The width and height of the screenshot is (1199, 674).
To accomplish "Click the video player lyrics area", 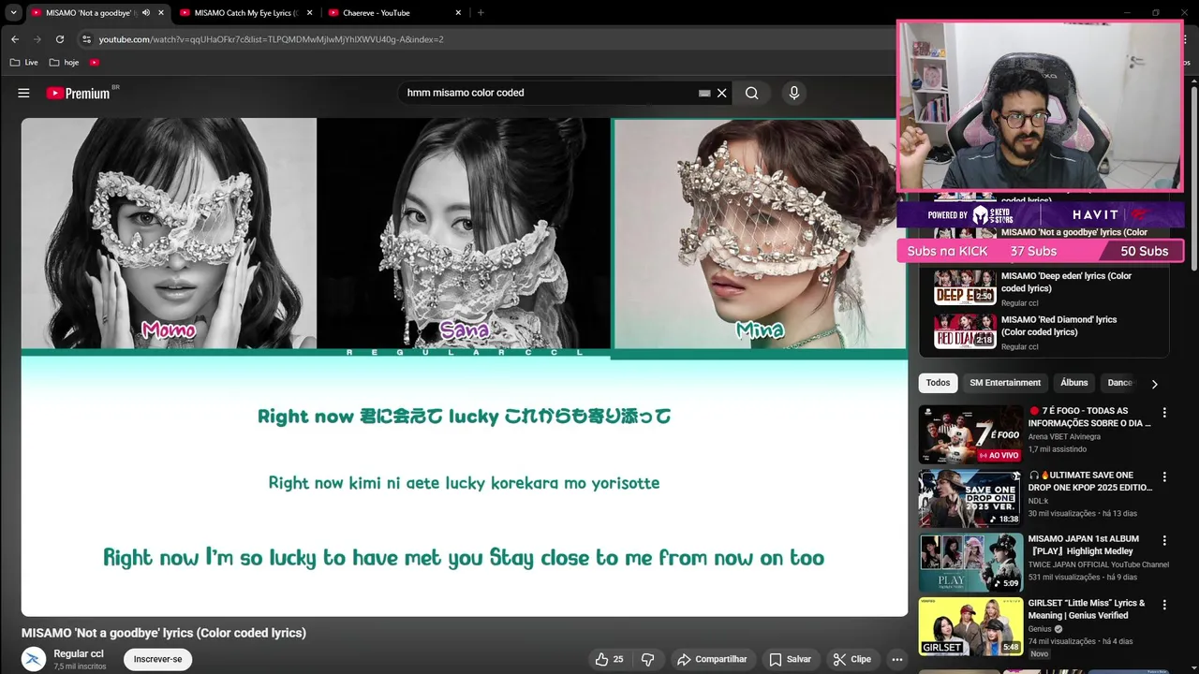I will coord(465,487).
